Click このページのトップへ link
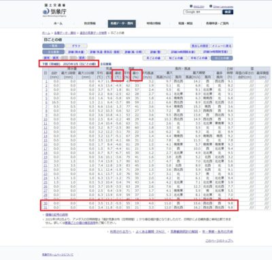272x260 pixels. [219, 241]
